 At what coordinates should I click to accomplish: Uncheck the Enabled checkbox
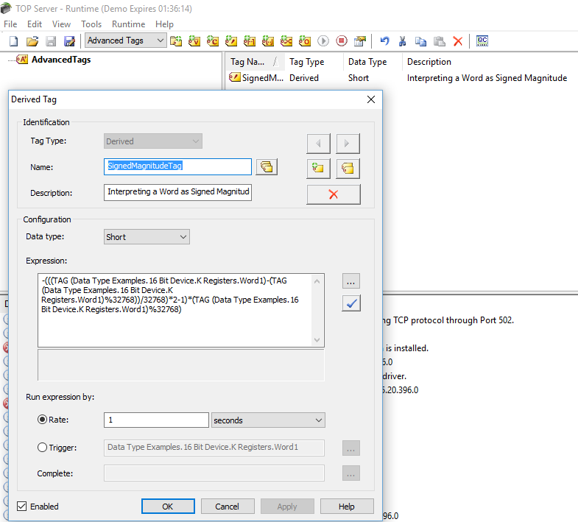[x=22, y=507]
